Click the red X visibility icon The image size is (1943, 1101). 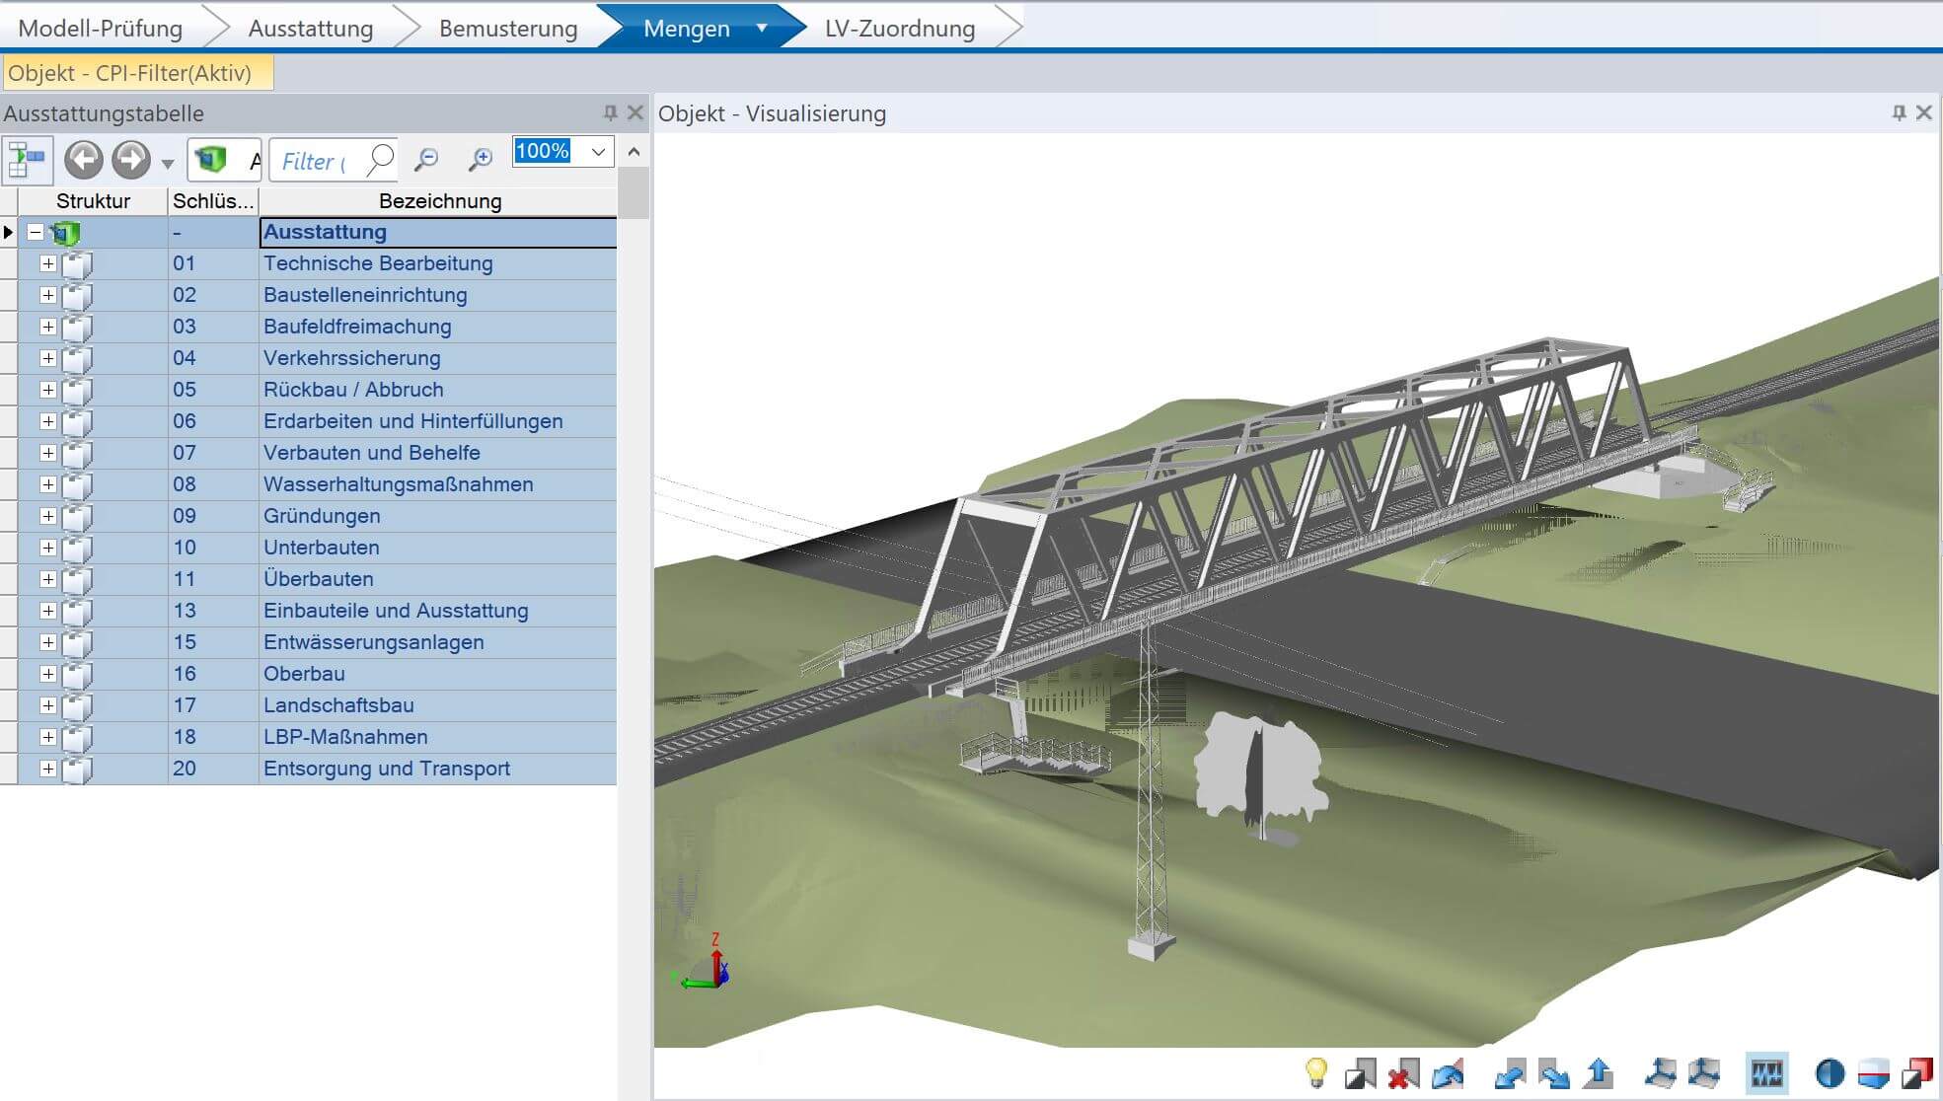[x=1402, y=1073]
